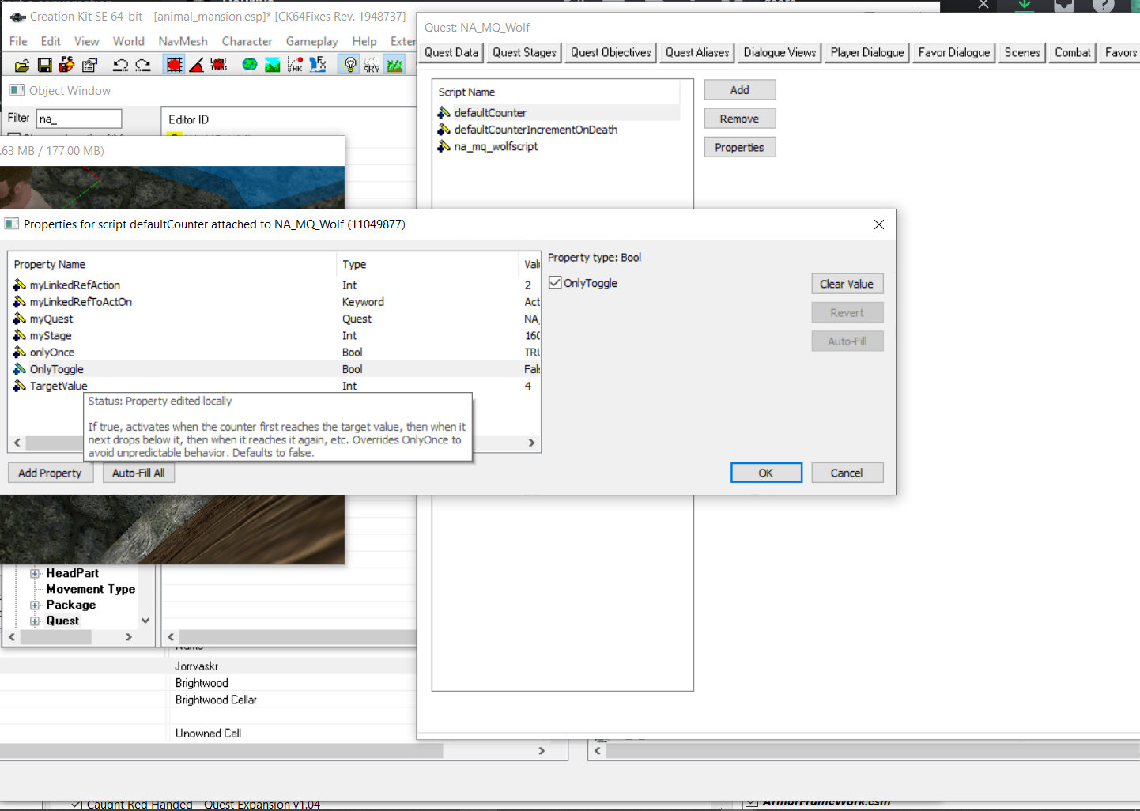
Task: Expand the Package tree node
Action: [x=34, y=605]
